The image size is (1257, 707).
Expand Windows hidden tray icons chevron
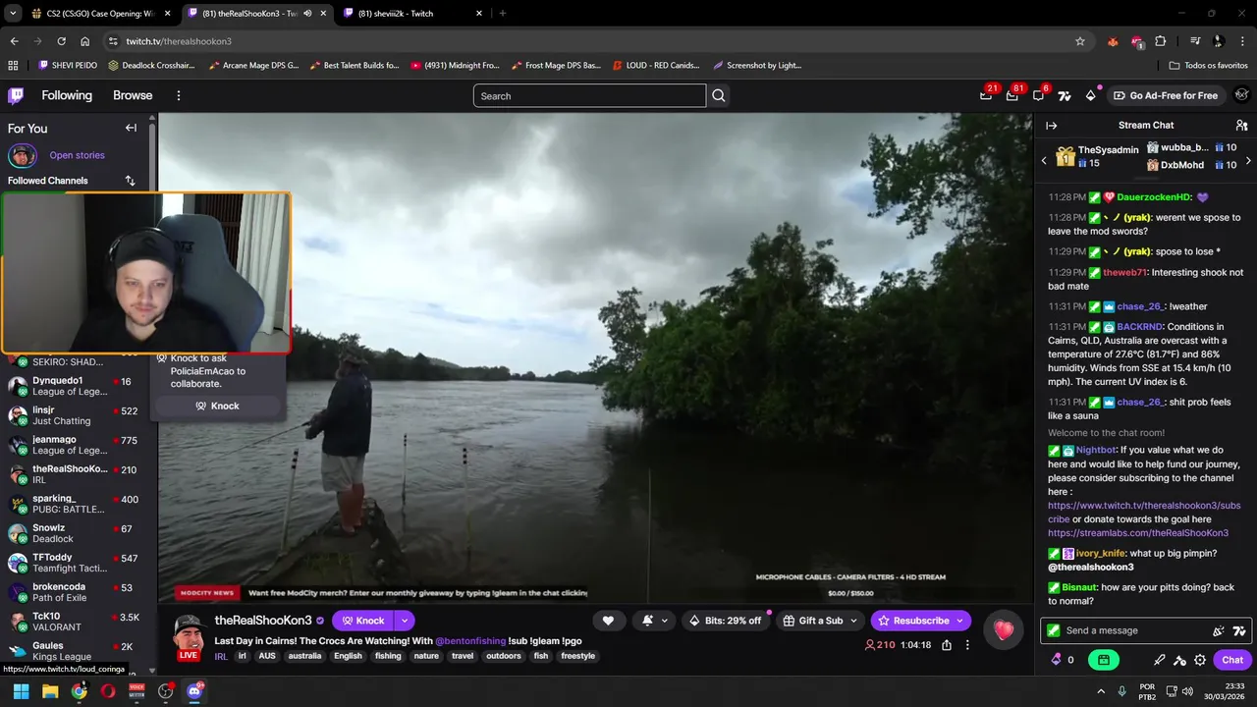[x=1100, y=691]
